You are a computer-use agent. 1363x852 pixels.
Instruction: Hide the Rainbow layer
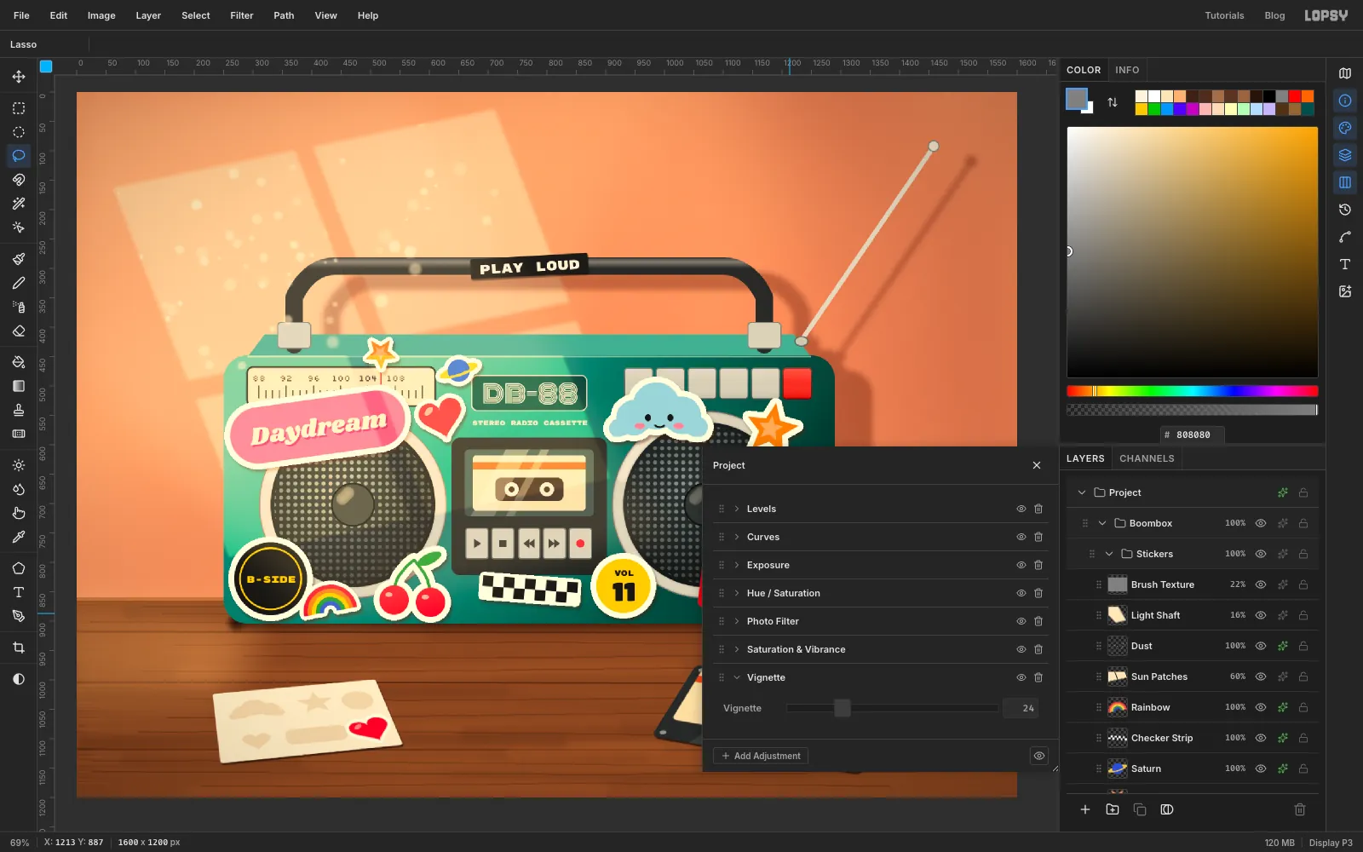pos(1261,707)
